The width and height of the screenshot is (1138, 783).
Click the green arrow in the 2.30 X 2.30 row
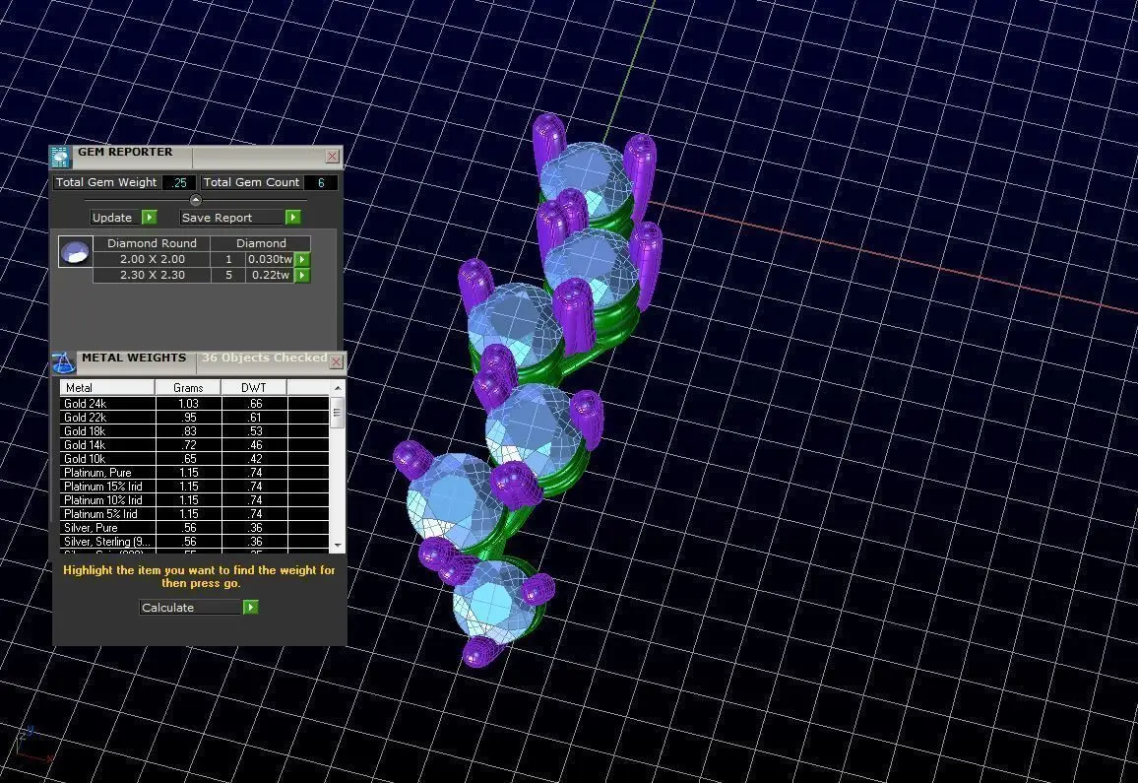(x=302, y=276)
